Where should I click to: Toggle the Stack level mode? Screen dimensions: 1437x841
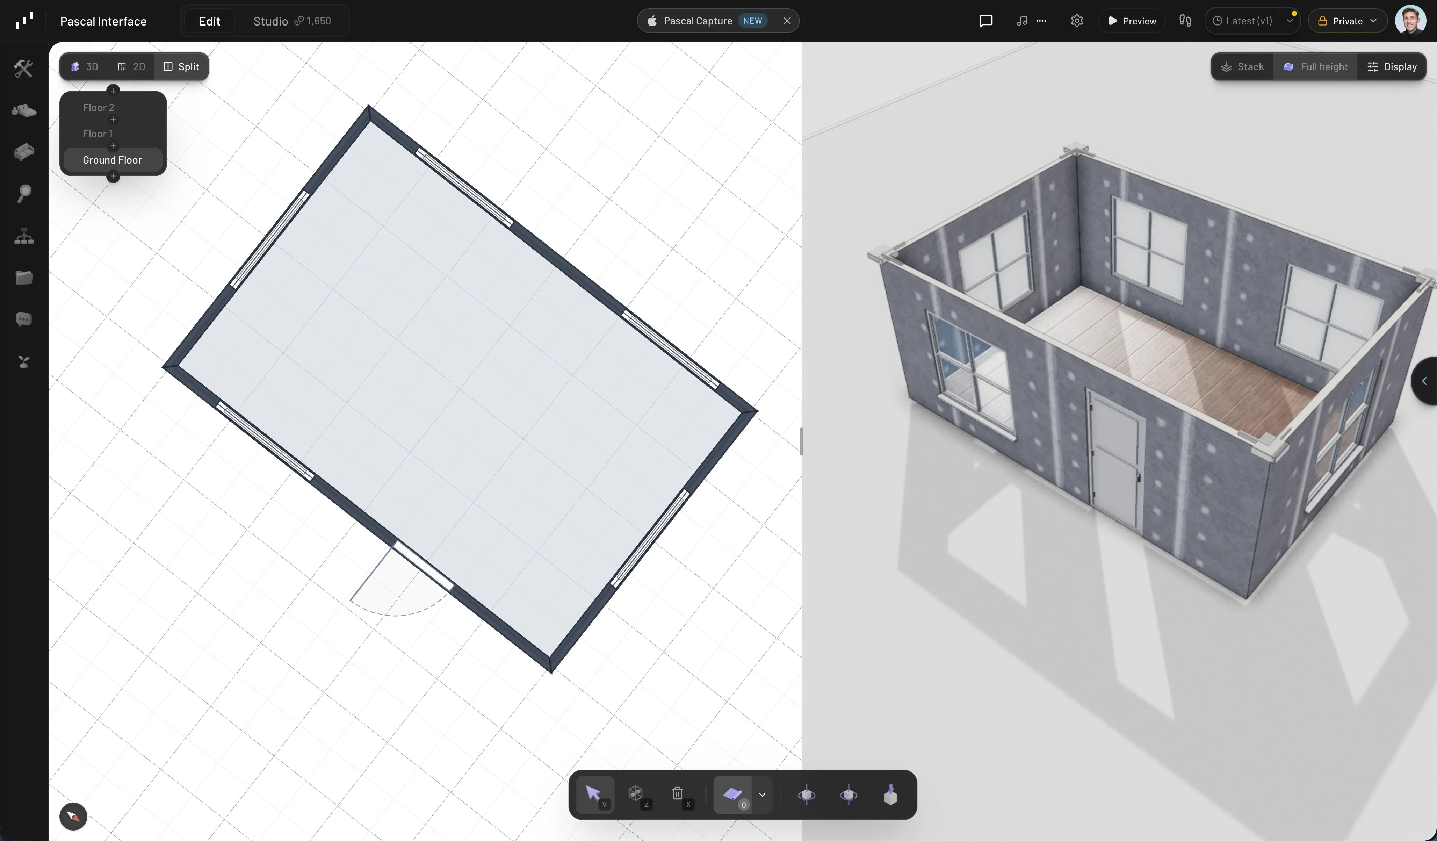pos(1243,67)
